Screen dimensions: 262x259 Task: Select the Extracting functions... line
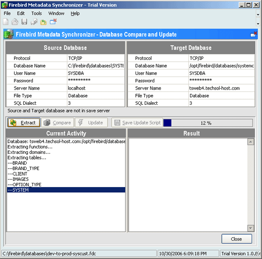pyautogui.click(x=66, y=147)
